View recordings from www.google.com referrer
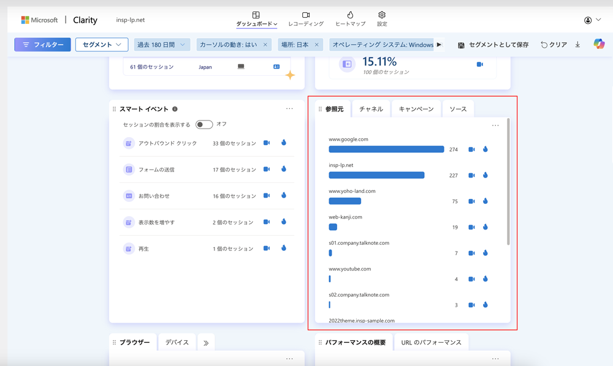Image resolution: width=613 pixels, height=366 pixels. (471, 149)
